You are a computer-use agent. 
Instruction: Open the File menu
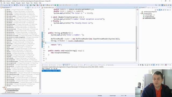click(1, 3)
